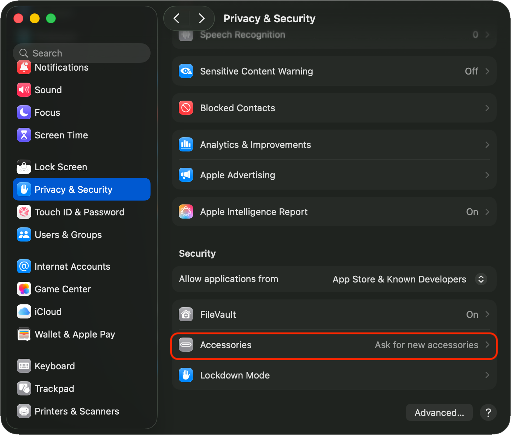This screenshot has height=435, width=511.
Task: Click the Touch ID fingerprint icon
Action: point(24,212)
